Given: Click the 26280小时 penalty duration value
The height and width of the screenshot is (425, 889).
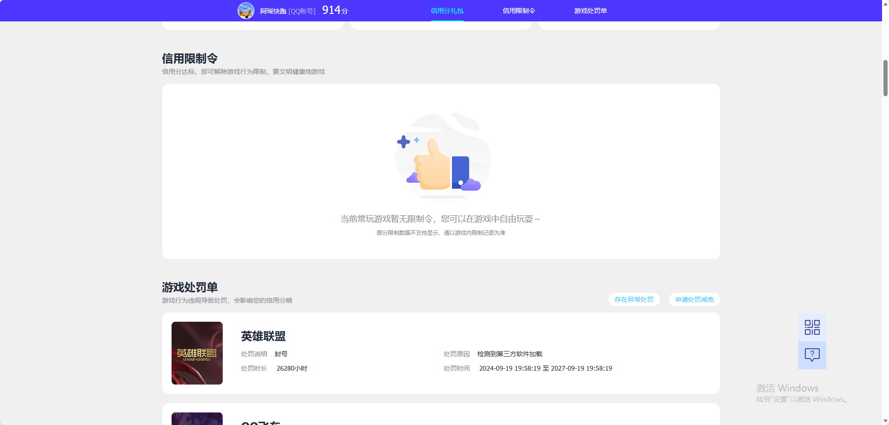Looking at the screenshot, I should coord(292,368).
